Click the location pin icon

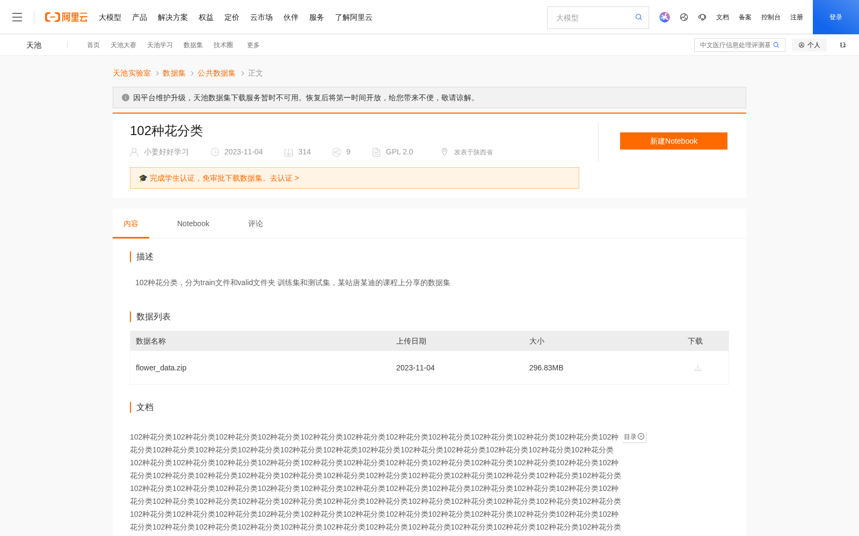(445, 152)
